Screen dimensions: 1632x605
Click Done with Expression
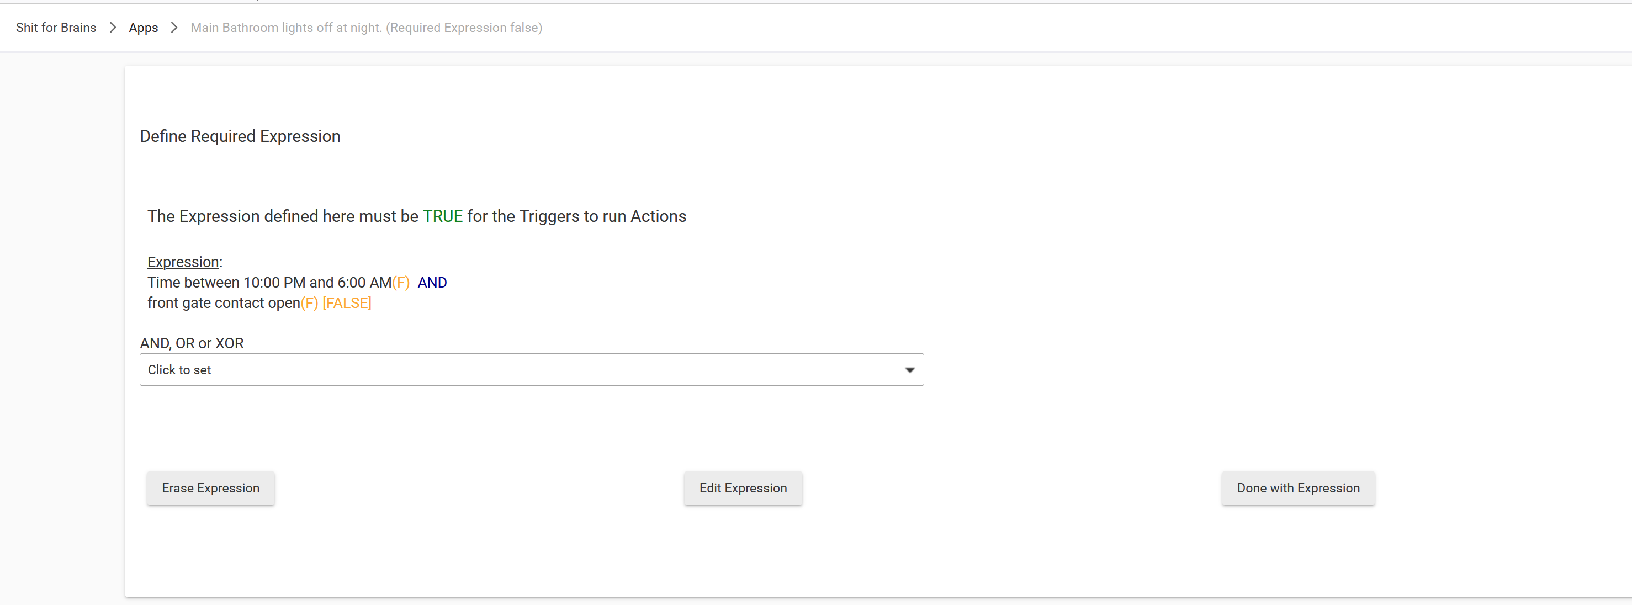click(1297, 488)
